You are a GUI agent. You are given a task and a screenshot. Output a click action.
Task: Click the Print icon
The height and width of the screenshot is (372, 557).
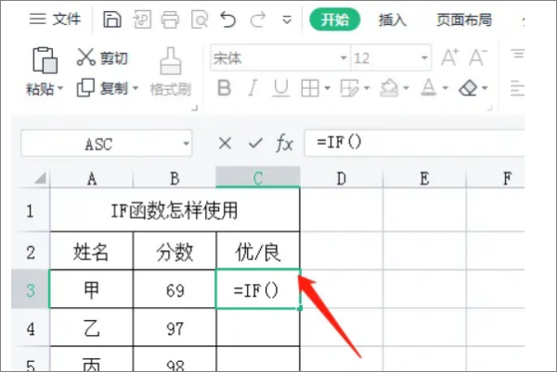[170, 19]
